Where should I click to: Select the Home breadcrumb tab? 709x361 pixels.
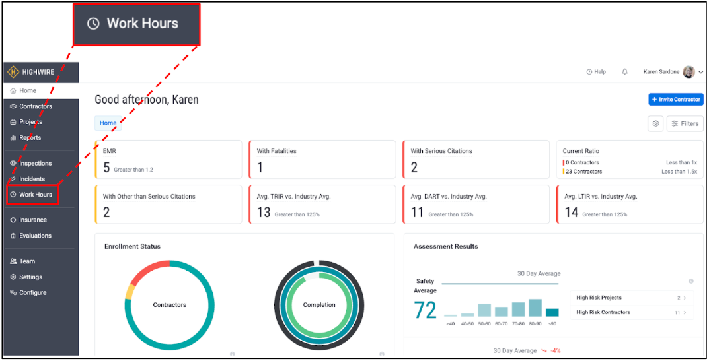click(108, 123)
